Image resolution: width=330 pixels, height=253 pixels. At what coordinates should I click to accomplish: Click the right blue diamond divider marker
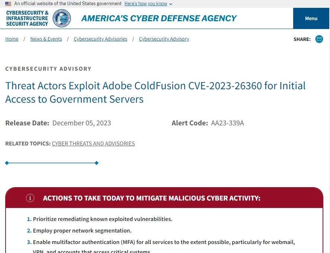[96, 163]
